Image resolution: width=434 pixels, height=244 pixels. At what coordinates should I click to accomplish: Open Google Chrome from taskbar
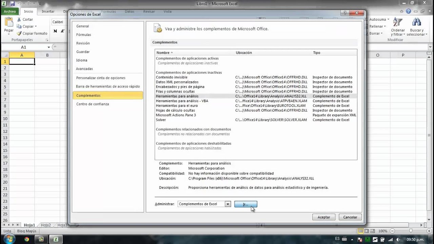coord(27,239)
